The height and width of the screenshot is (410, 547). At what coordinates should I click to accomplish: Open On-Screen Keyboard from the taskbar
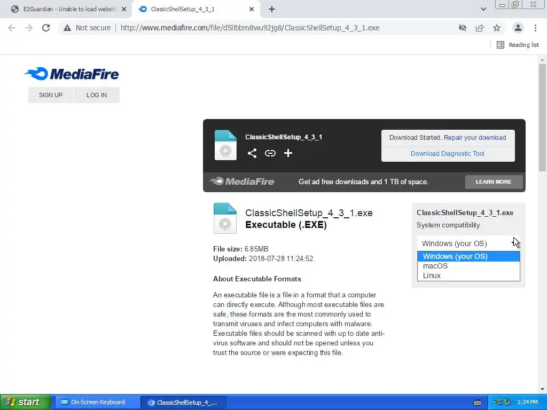97,403
